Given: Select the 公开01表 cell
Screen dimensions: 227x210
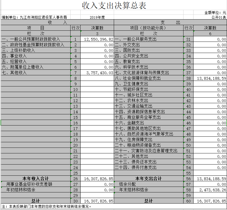Looking at the screenshot, I should coord(219,17).
